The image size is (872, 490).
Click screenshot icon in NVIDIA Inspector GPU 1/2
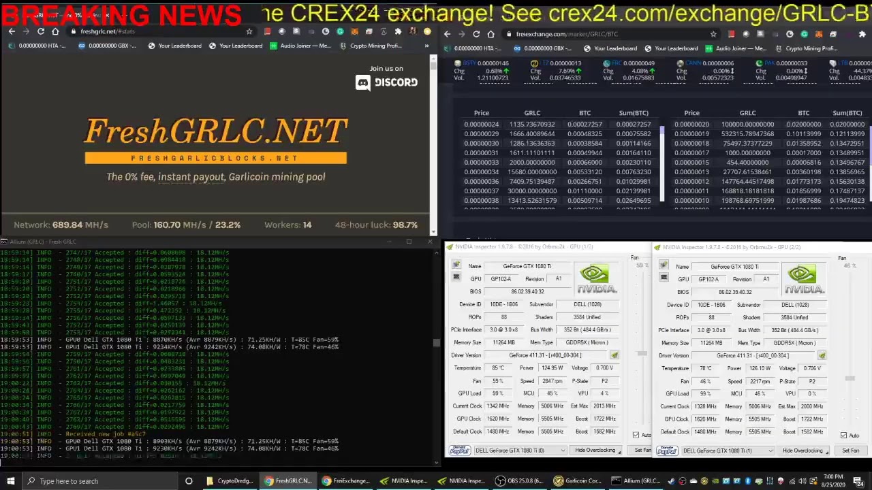[x=456, y=265]
